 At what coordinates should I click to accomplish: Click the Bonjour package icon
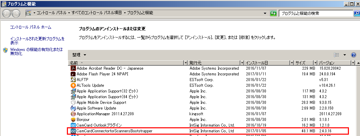tap(73, 120)
